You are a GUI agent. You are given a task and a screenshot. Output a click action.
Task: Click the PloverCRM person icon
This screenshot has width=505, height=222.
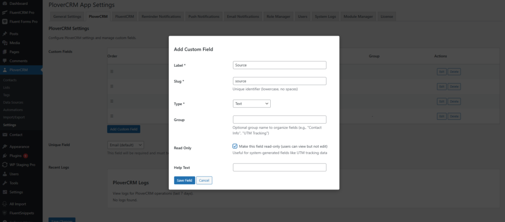click(5, 70)
